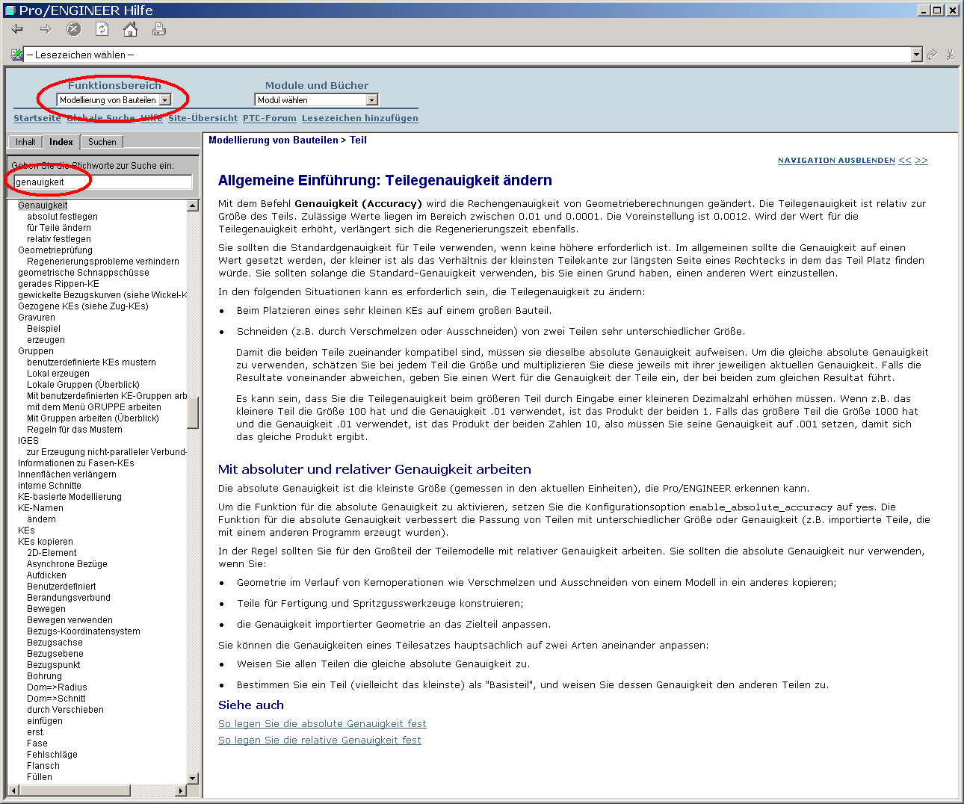Open the home page via the house icon
The image size is (964, 804).
click(130, 29)
